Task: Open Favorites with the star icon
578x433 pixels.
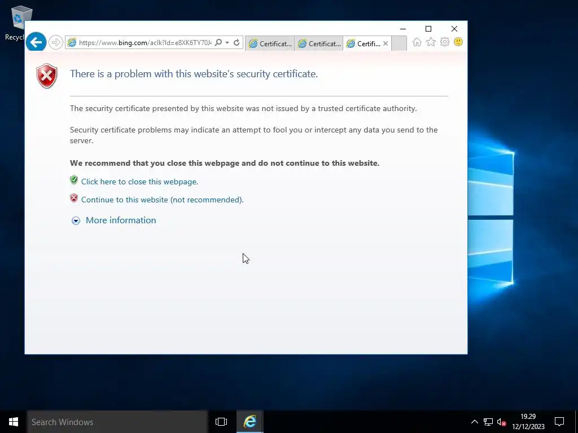Action: [x=431, y=42]
